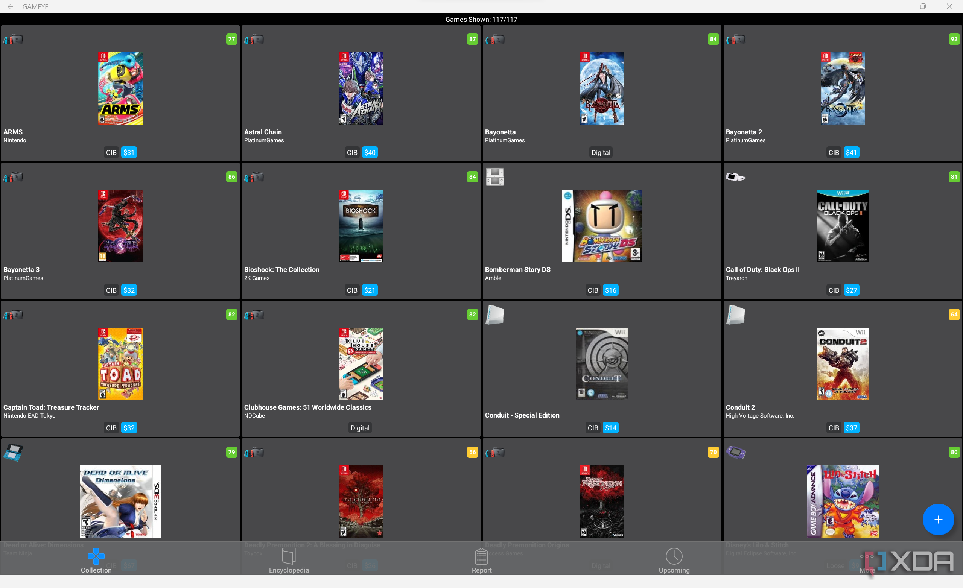Click the $16 price on Bomberman Story DS
963x588 pixels.
610,290
